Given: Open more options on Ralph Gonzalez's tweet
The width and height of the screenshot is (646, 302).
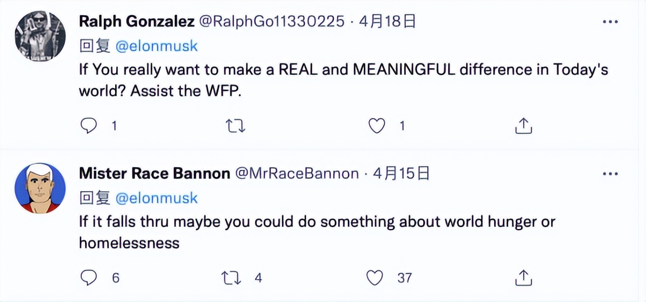Looking at the screenshot, I should (610, 22).
